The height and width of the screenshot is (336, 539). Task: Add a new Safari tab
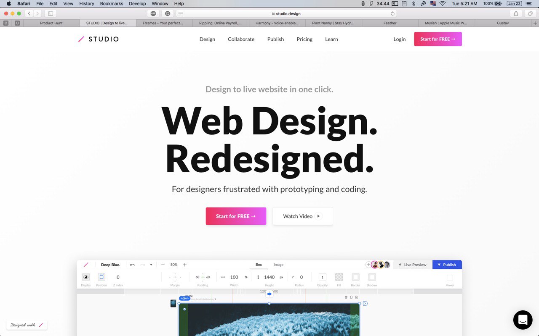[535, 23]
